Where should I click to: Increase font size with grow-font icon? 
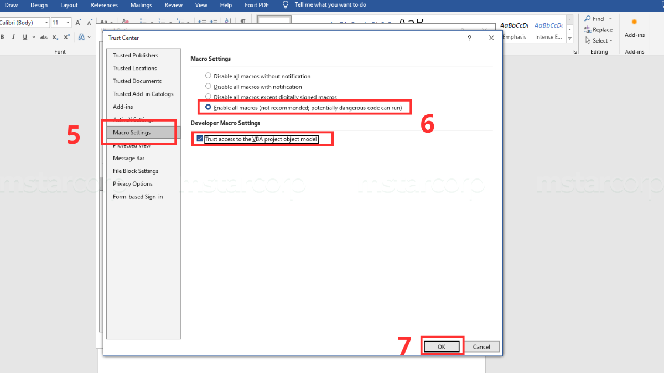coord(79,23)
